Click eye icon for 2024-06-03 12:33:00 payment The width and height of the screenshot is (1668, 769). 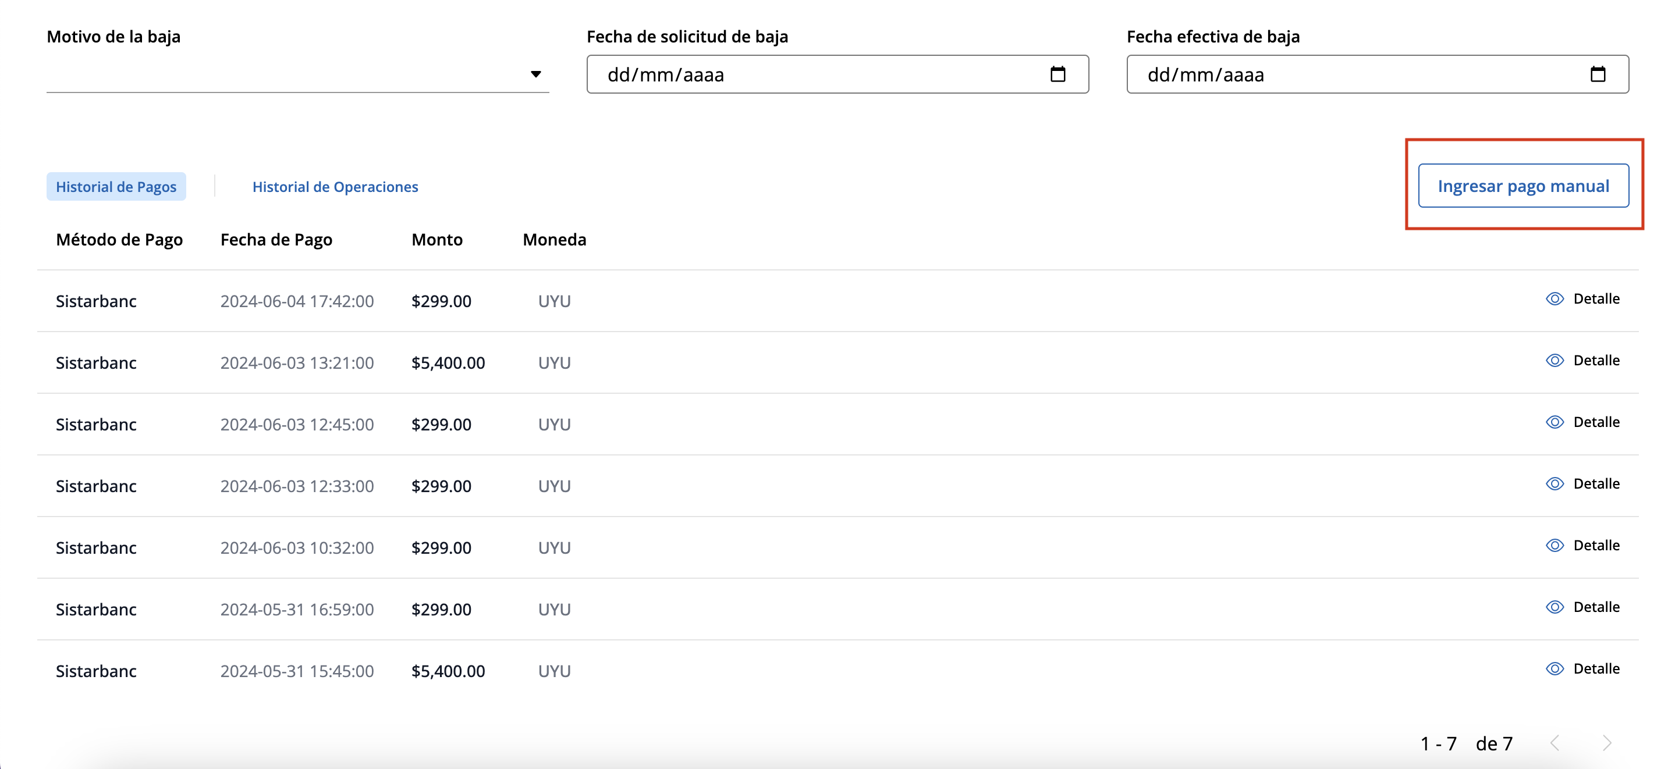coord(1554,483)
